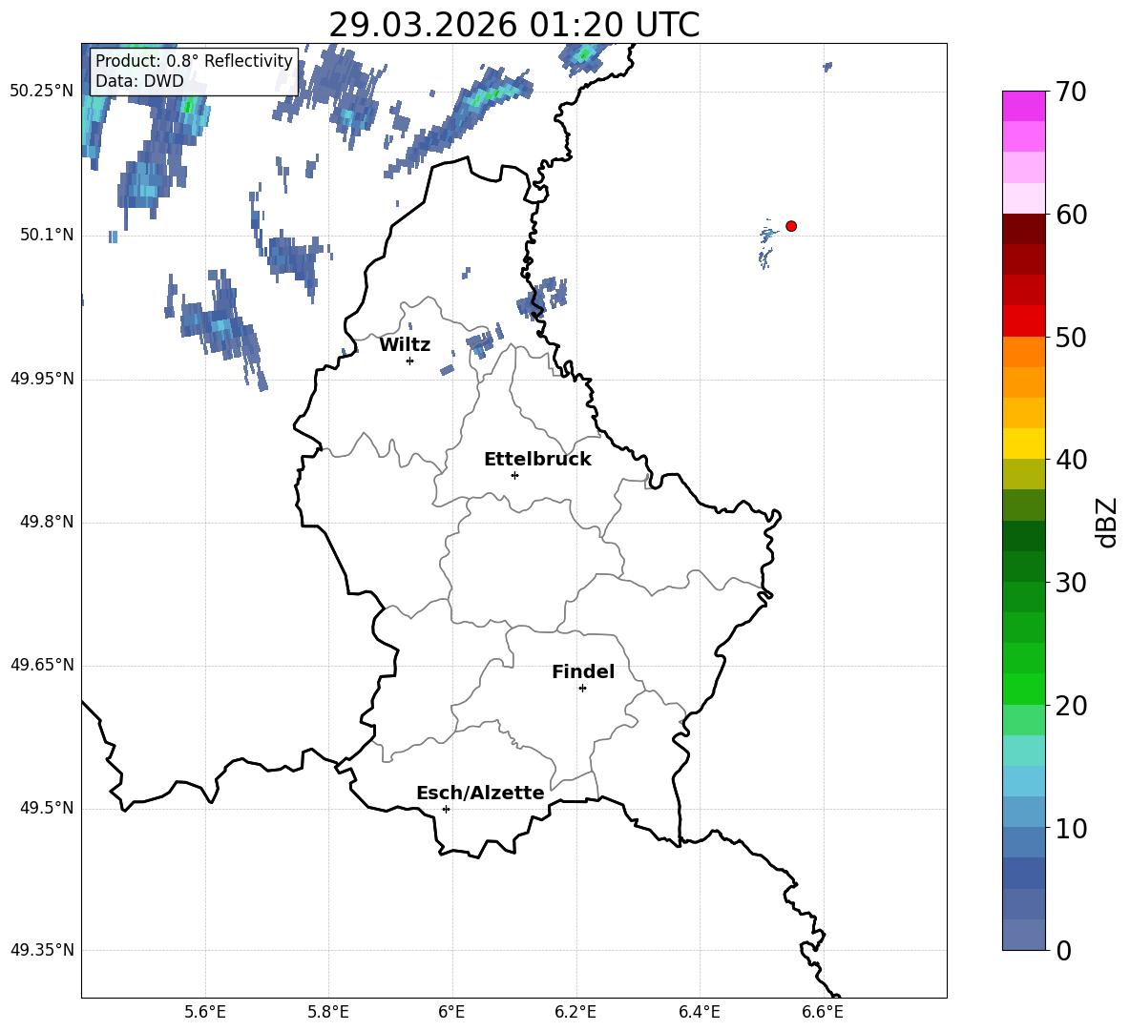
Task: Click the 6.6°E longitude label
Action: [x=823, y=1012]
